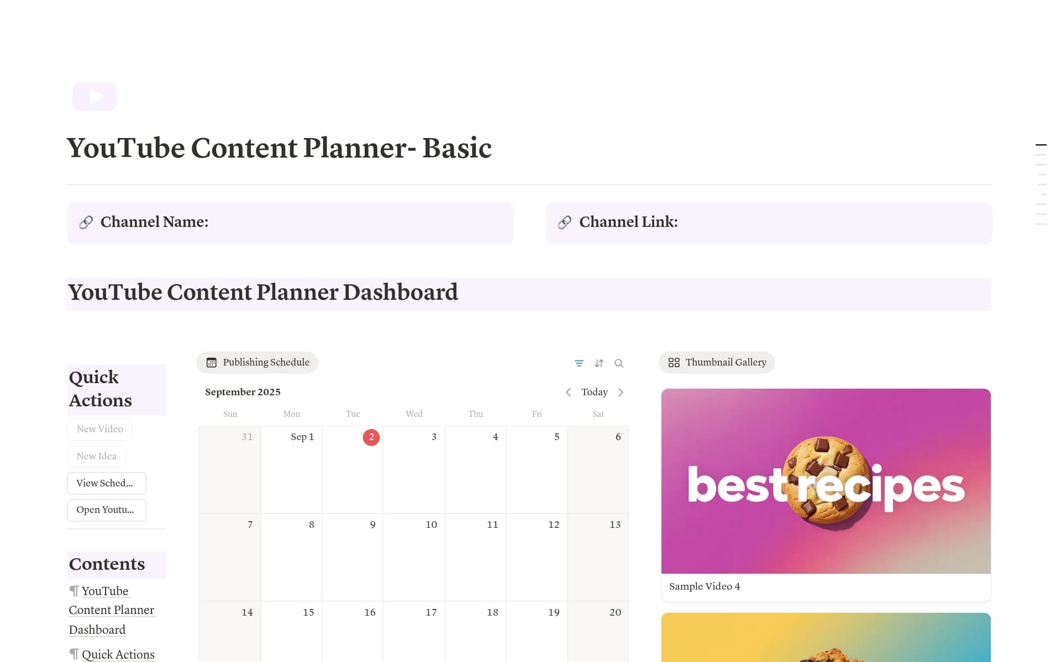Click the sort arrows icon above the calendar
The height and width of the screenshot is (662, 1061).
click(x=599, y=363)
